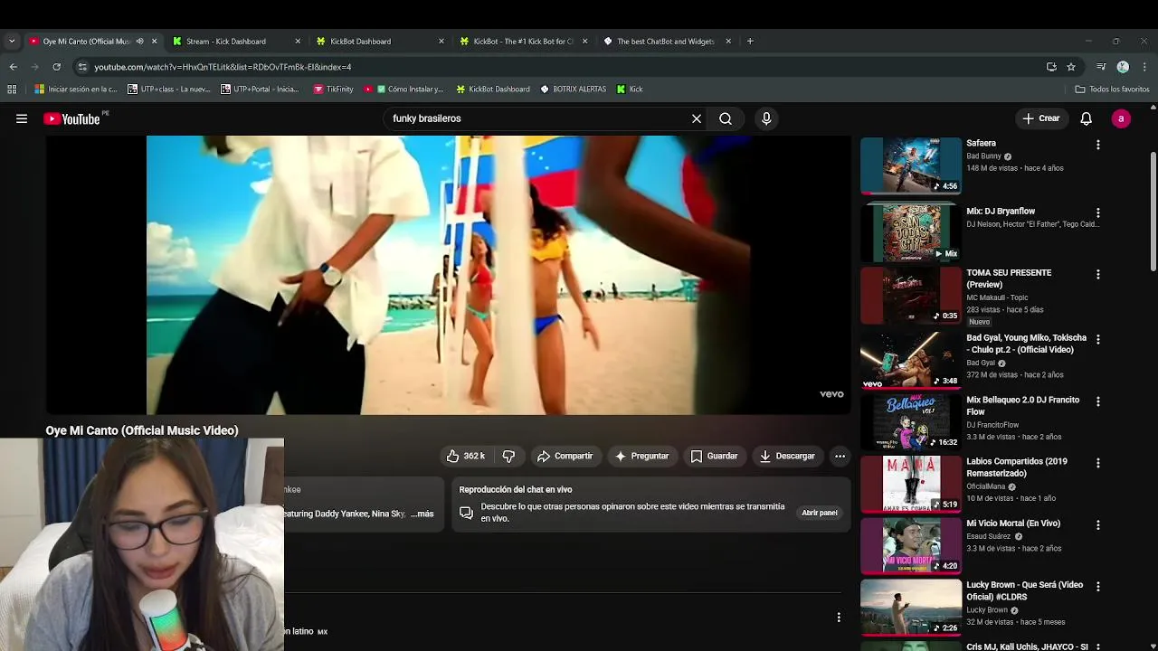This screenshot has height=651, width=1158.
Task: Switch to Stream - Kick Dashboard tab
Action: pos(237,41)
